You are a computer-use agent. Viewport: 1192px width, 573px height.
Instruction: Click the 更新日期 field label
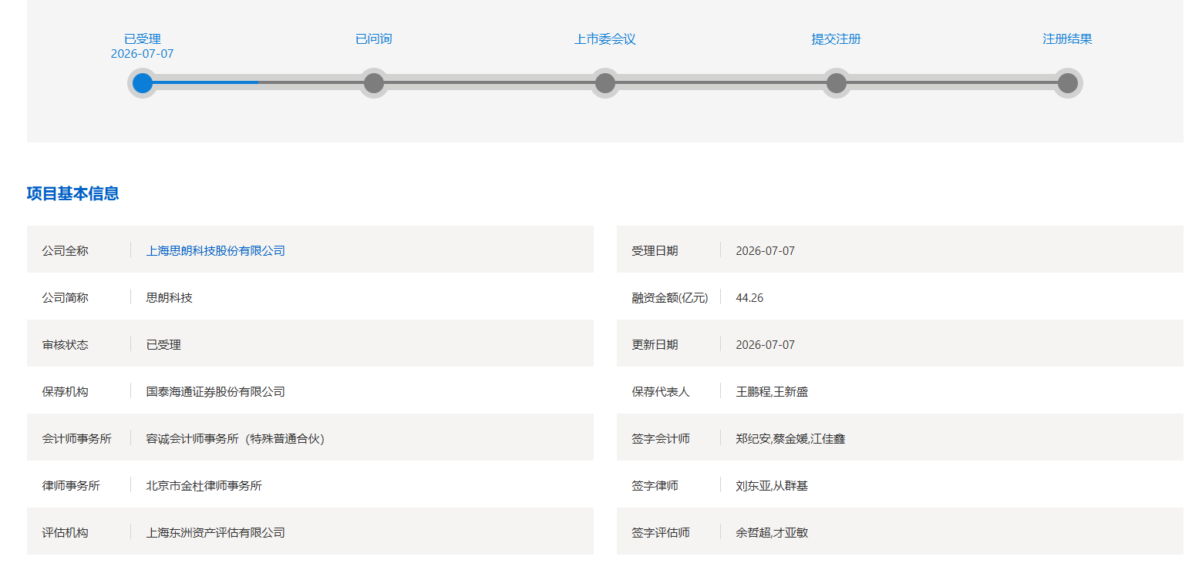click(x=655, y=345)
